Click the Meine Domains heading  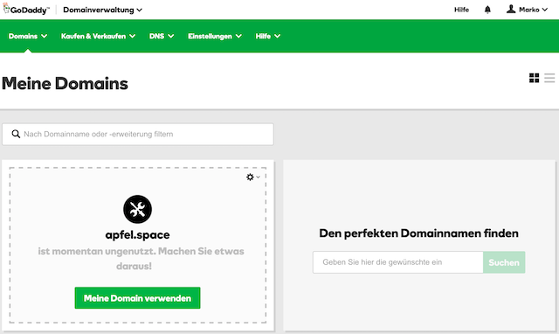point(65,84)
